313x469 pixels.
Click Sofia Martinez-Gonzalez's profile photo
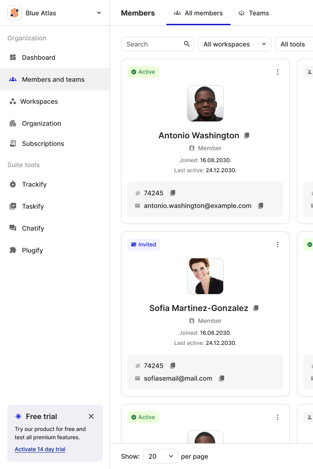click(205, 276)
